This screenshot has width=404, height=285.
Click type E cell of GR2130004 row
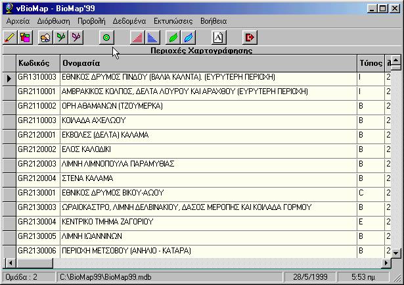370,224
